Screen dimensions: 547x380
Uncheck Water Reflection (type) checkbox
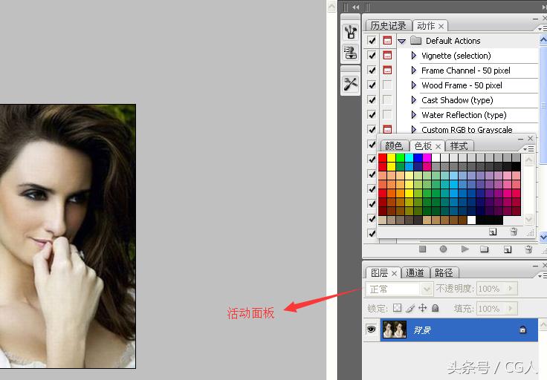(372, 114)
